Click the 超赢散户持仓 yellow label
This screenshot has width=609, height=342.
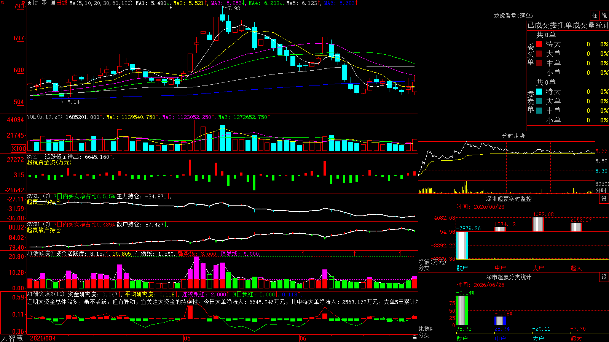tap(44, 230)
